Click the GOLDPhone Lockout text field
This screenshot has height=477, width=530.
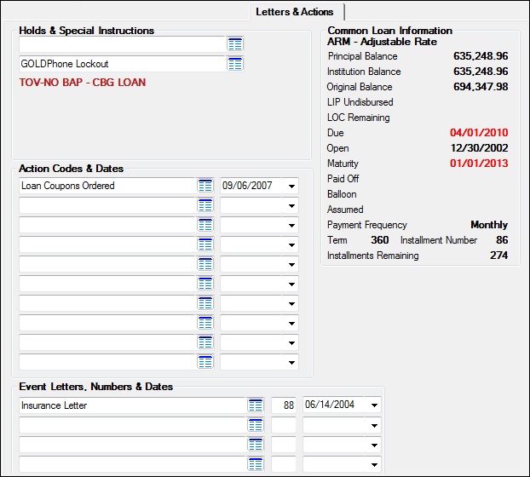pyautogui.click(x=120, y=64)
